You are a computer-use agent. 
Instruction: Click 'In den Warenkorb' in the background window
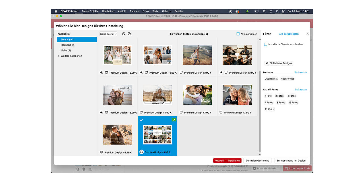(x=297, y=168)
